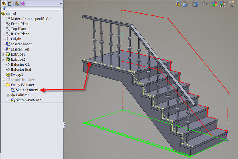Expand the Extrude2 tree node

pyautogui.click(x=3, y=59)
